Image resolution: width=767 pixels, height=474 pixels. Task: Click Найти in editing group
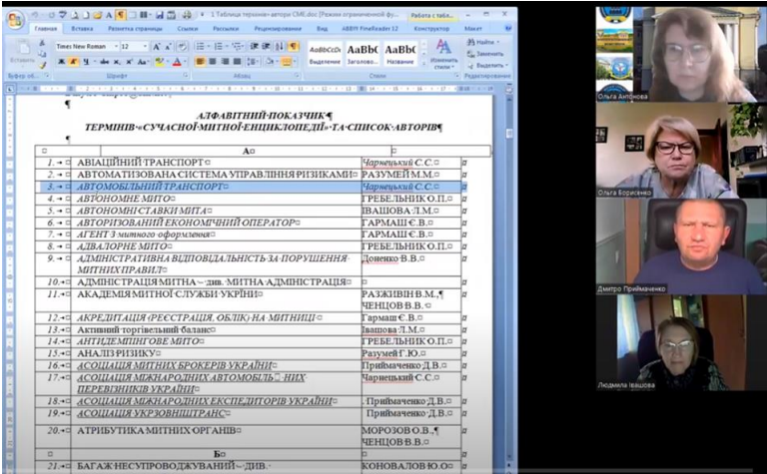pyautogui.click(x=483, y=42)
